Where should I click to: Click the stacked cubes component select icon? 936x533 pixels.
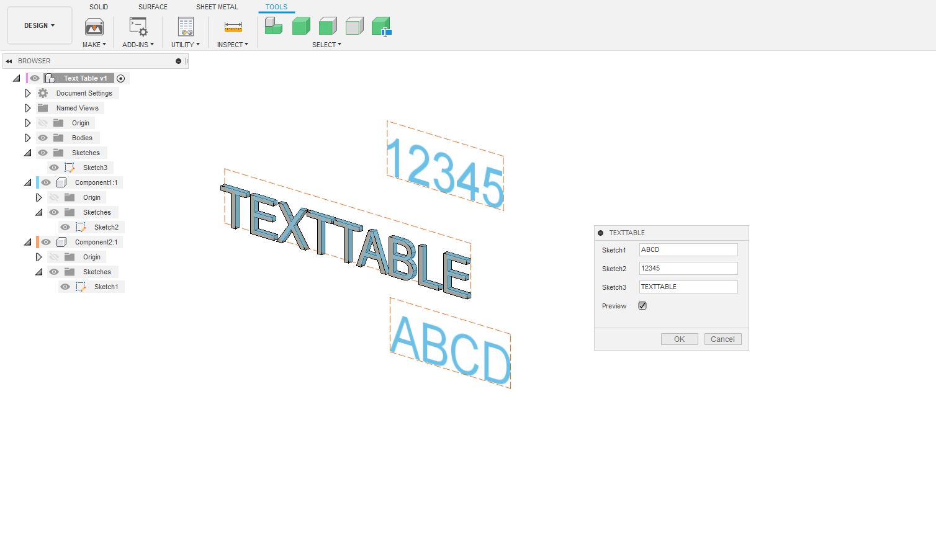[274, 26]
